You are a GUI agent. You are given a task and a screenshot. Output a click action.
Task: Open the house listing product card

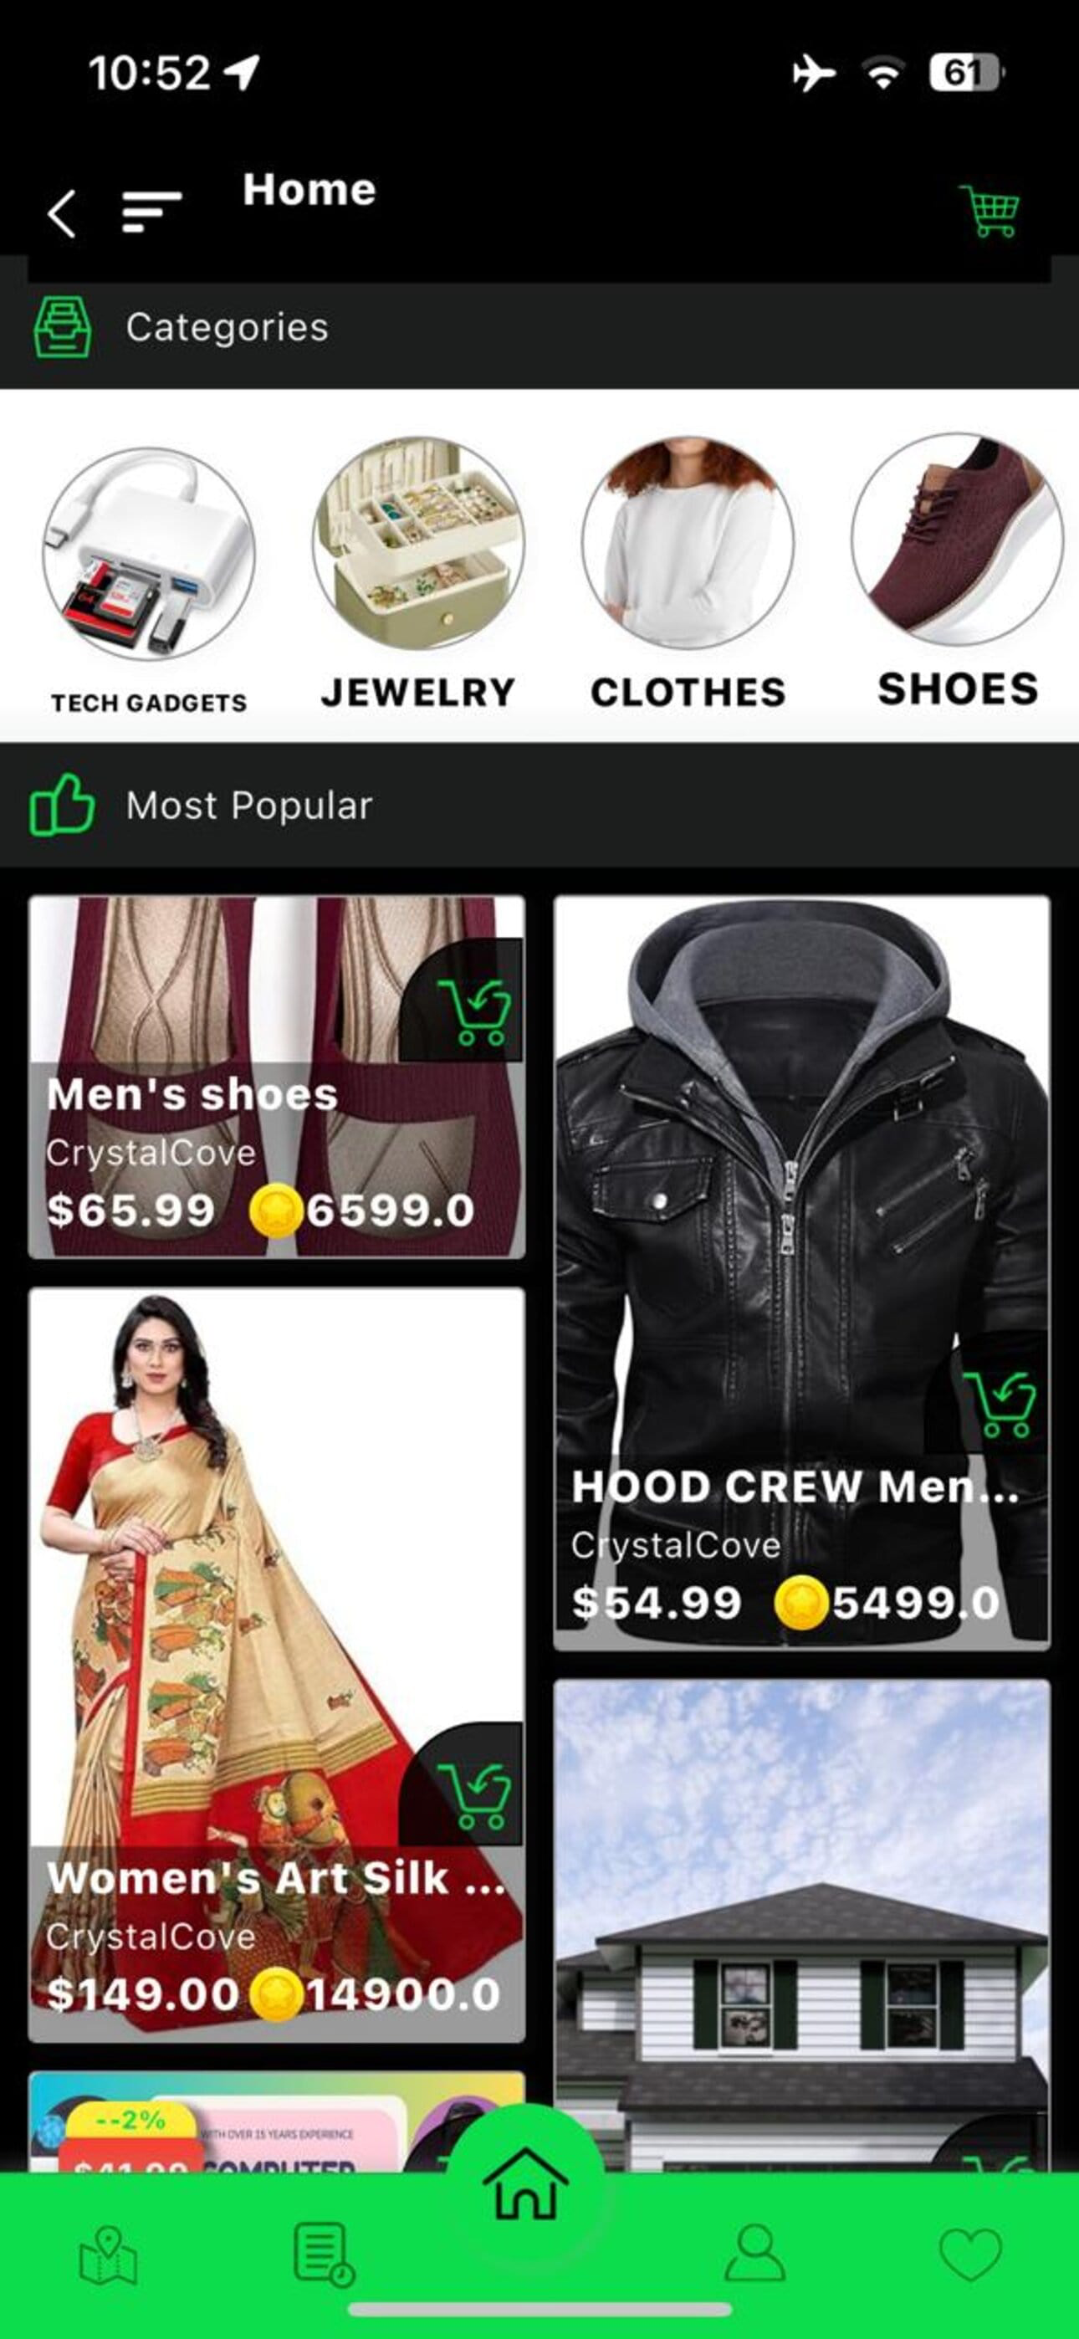(802, 1925)
